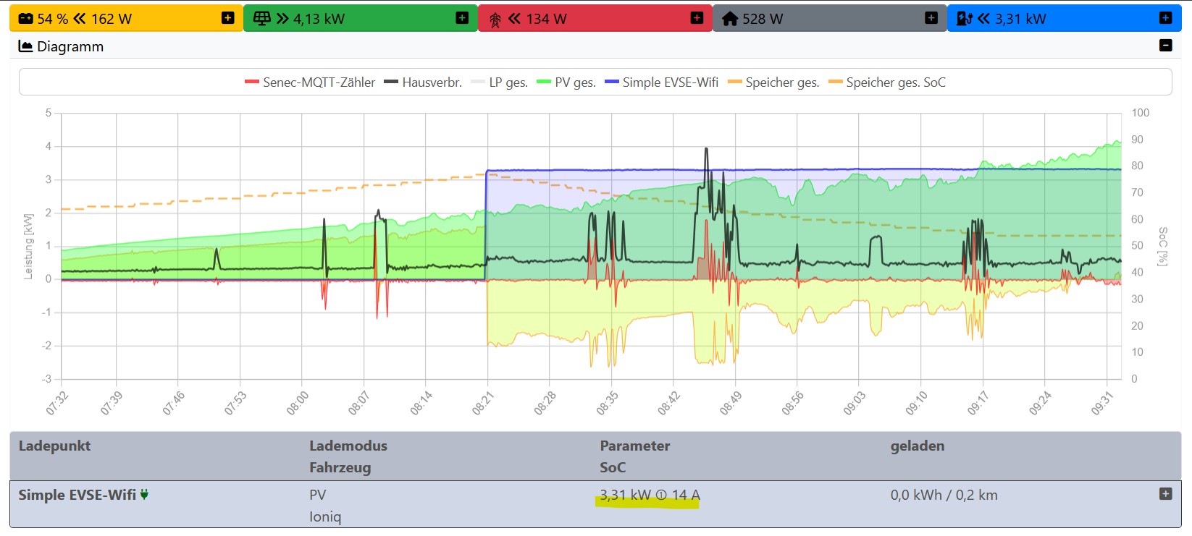The image size is (1192, 536).
Task: Click the 528 W house consumption value
Action: tap(763, 19)
